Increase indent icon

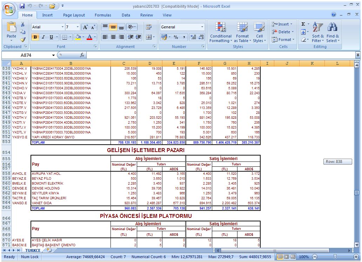[139, 37]
